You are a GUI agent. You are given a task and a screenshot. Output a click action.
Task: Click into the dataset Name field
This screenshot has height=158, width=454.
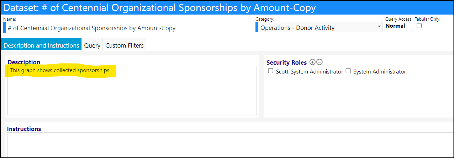coord(128,28)
